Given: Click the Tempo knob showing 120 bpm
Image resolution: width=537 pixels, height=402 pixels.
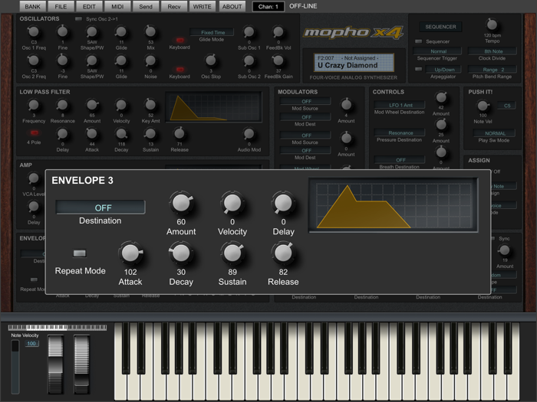Looking at the screenshot, I should [492, 25].
